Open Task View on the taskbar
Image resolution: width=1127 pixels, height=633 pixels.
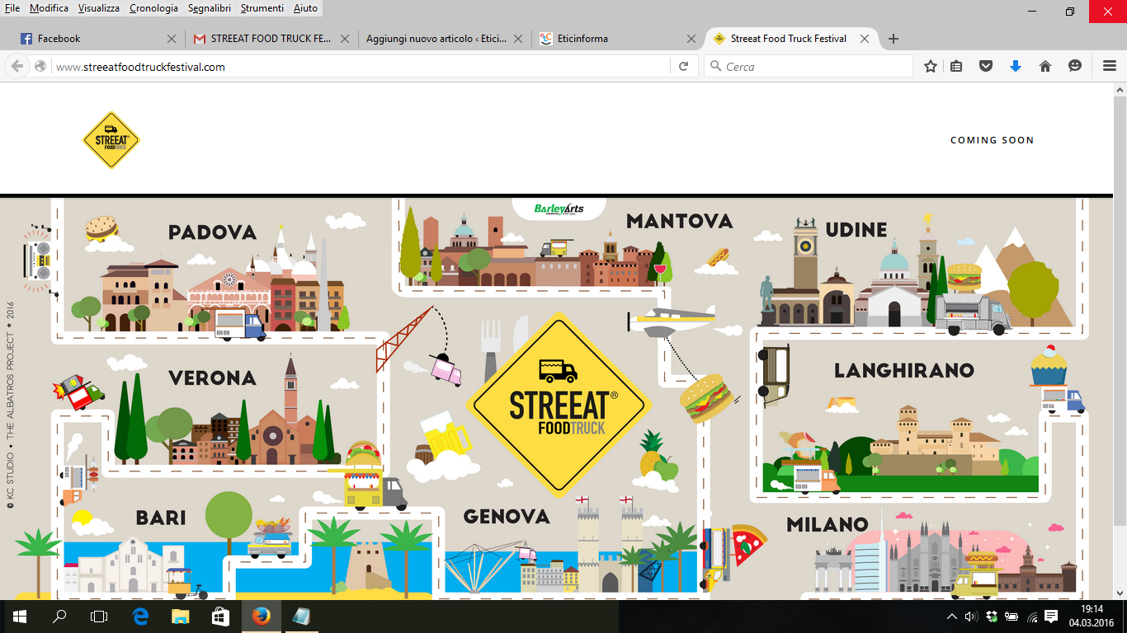99,616
